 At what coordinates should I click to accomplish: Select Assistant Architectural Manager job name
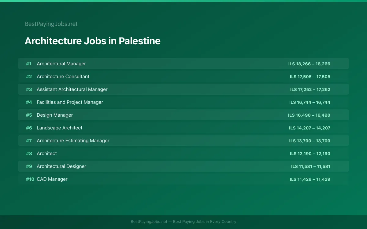tap(72, 89)
